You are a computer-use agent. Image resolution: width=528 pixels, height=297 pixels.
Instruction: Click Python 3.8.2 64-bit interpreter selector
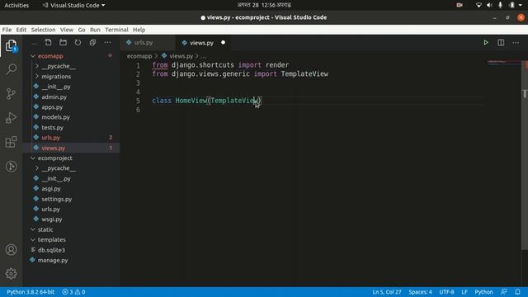(x=31, y=292)
